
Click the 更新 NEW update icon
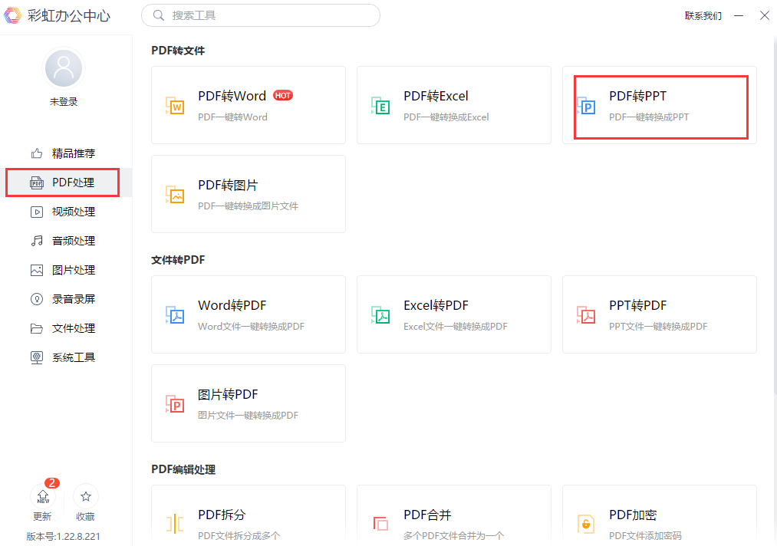tap(43, 496)
